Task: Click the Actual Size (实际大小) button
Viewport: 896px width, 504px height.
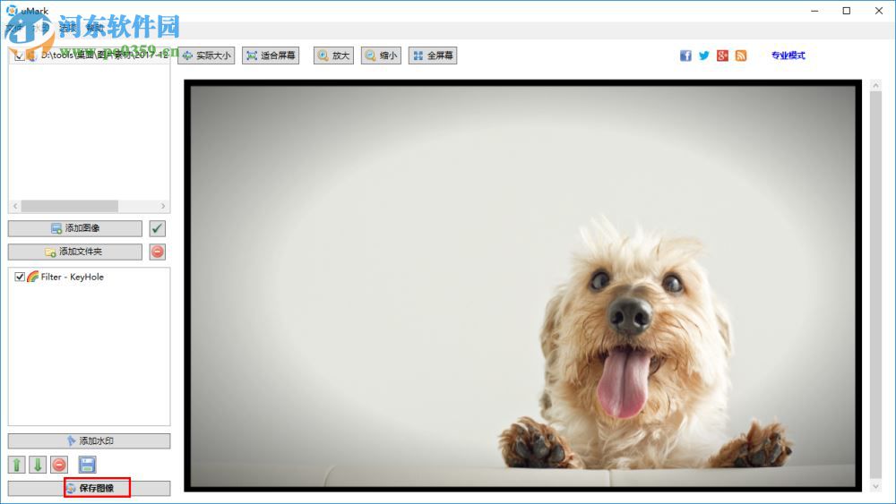Action: 206,56
